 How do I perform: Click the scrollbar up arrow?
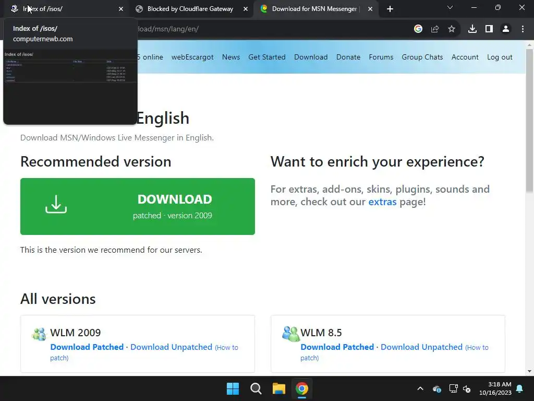pos(530,45)
